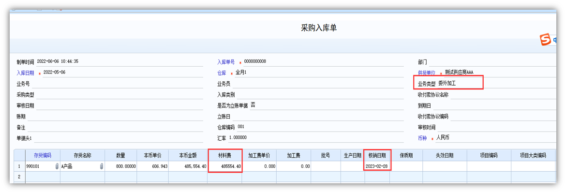This screenshot has height=193, width=566.
Task: Click 是否为立账单据 field showing 否
Action: pyautogui.click(x=327, y=106)
